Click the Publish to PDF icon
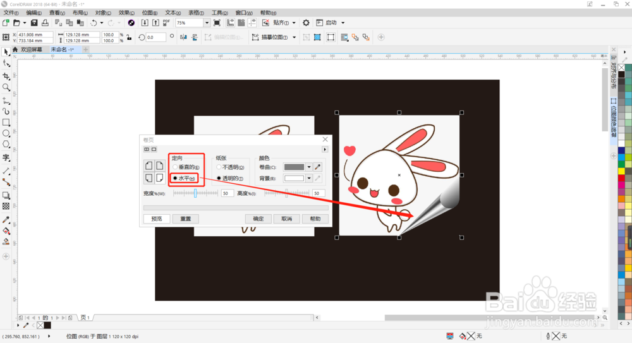 click(x=166, y=23)
